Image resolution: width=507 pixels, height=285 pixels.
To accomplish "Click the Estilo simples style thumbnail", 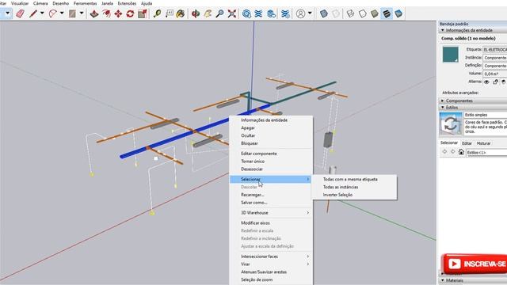I will [x=451, y=123].
